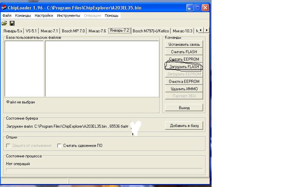Viewport: 283px width, 187px height.
Task: Open the Настройки menu
Action: point(44,15)
